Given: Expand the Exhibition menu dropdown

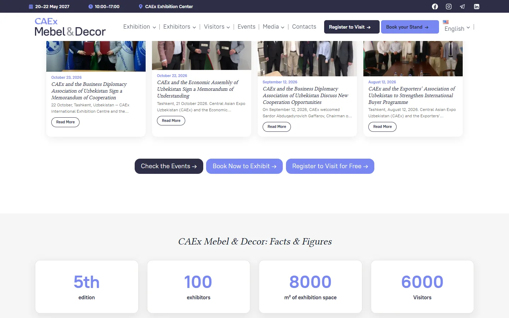Looking at the screenshot, I should [140, 27].
